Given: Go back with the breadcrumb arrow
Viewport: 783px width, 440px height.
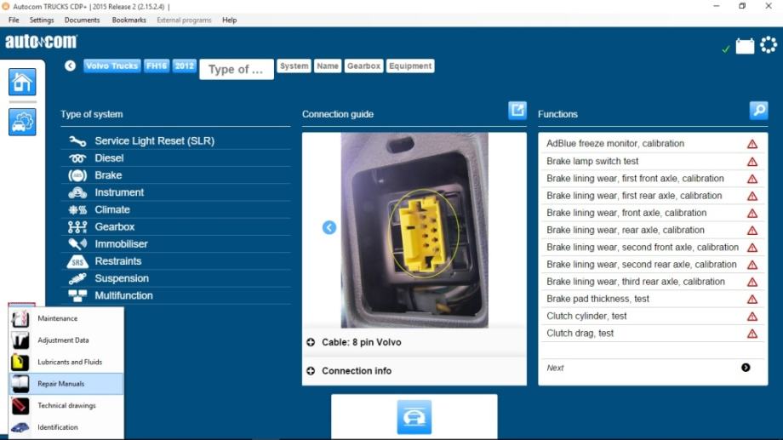Looking at the screenshot, I should (70, 66).
